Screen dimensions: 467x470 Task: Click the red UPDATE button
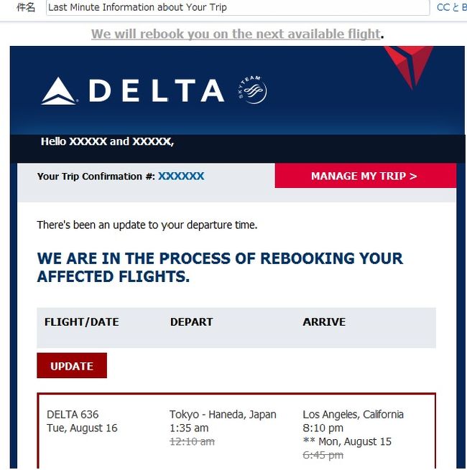click(x=72, y=366)
